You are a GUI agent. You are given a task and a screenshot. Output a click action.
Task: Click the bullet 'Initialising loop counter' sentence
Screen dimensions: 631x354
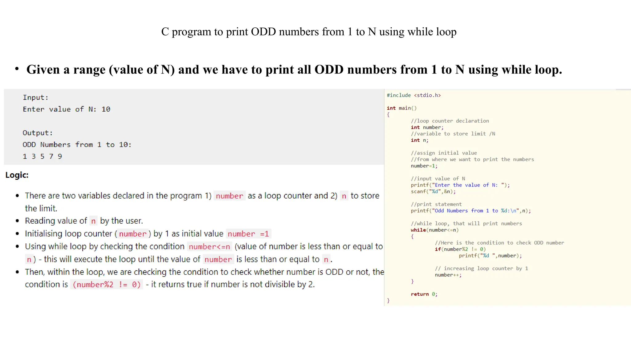pyautogui.click(x=148, y=234)
